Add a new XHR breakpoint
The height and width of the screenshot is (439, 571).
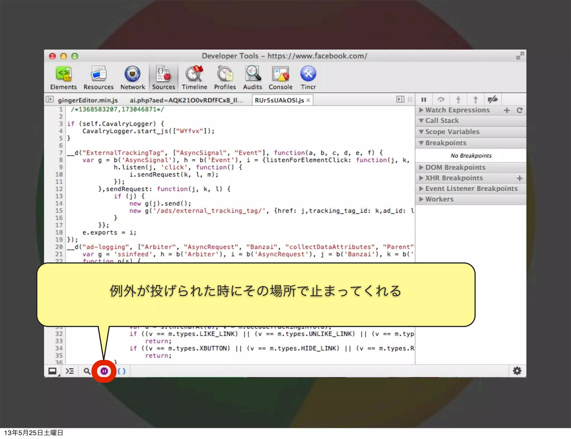[519, 178]
